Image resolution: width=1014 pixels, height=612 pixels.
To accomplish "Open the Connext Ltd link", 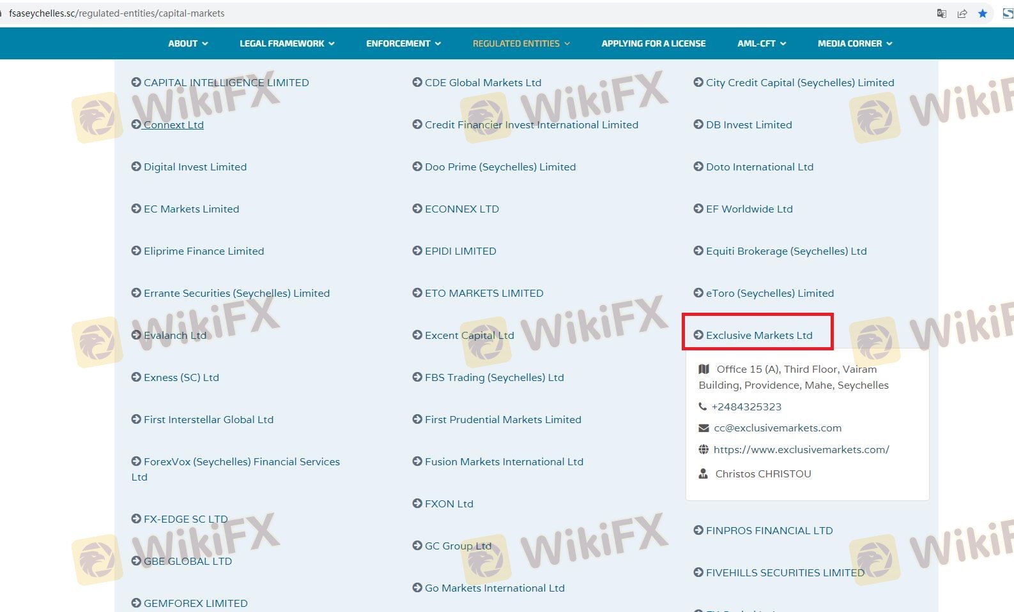I will 173,125.
